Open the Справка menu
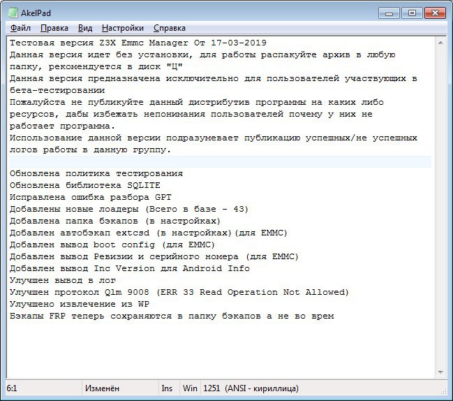The width and height of the screenshot is (453, 401). tap(170, 28)
